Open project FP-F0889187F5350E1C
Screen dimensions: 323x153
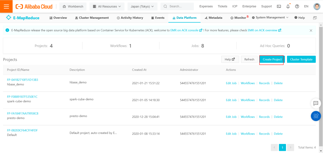tap(22, 96)
